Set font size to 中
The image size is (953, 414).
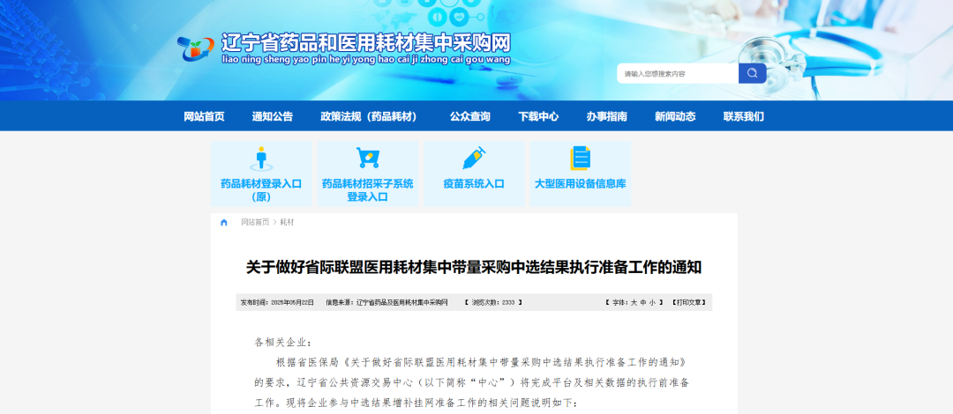tap(643, 302)
